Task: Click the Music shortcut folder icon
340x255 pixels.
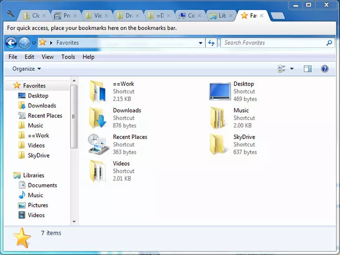Action: coord(217,118)
